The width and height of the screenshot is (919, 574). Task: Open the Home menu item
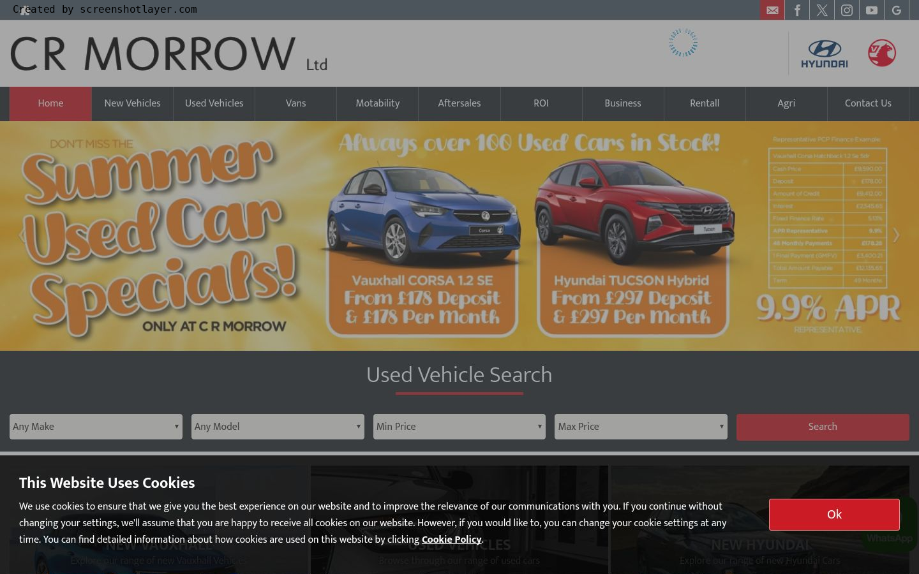pos(50,103)
